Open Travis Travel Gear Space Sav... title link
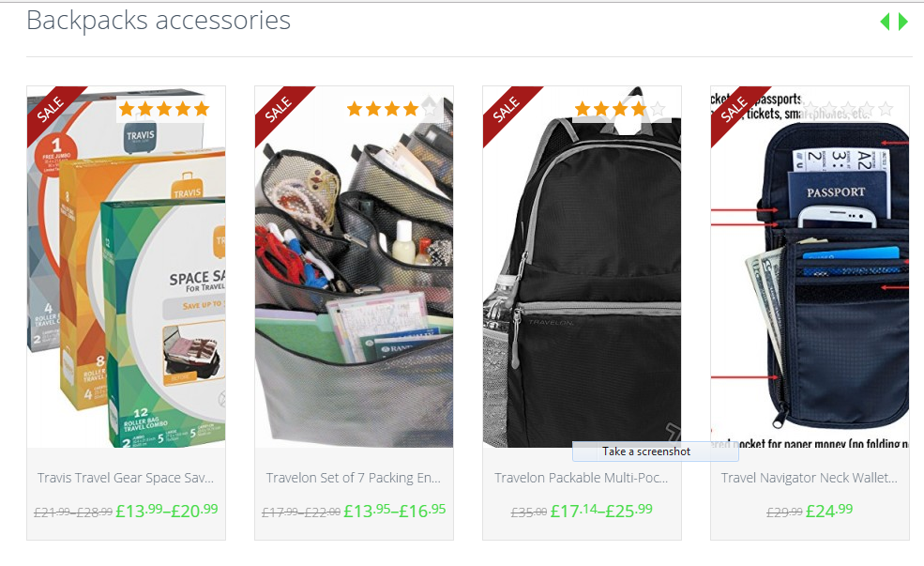Image resolution: width=924 pixels, height=566 pixels. 126,478
